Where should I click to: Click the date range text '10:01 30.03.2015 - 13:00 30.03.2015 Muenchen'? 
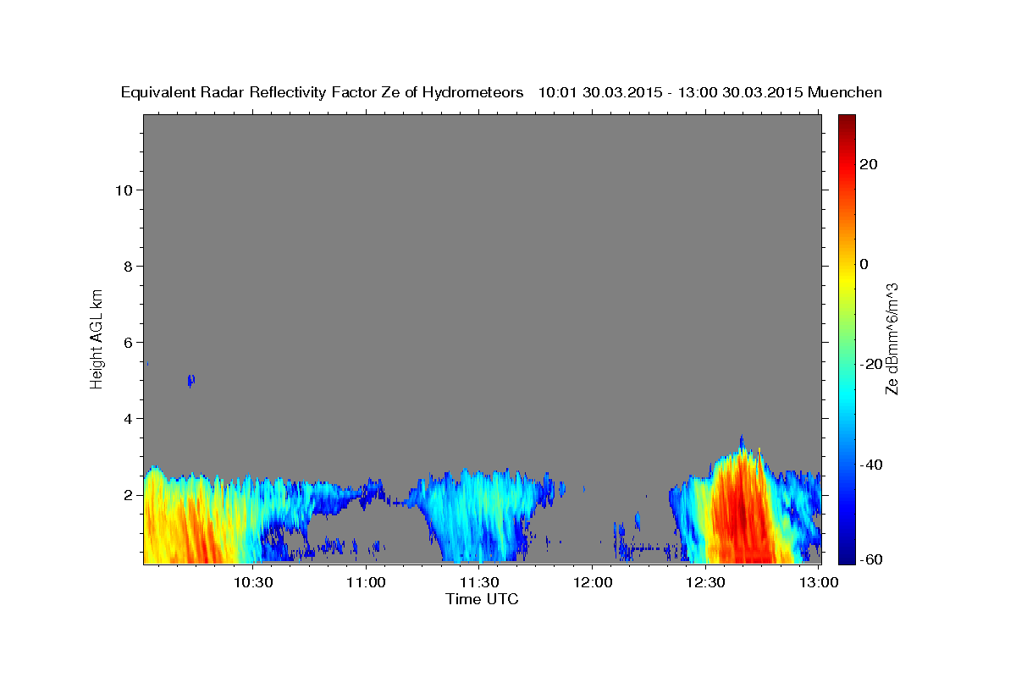710,93
